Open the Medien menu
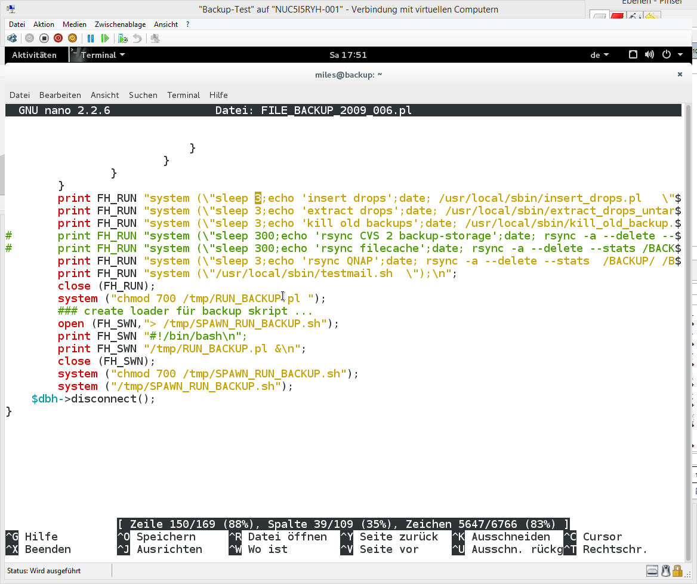The width and height of the screenshot is (697, 584). 74,24
